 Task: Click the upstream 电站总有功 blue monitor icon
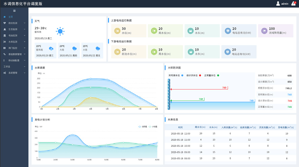228,31
